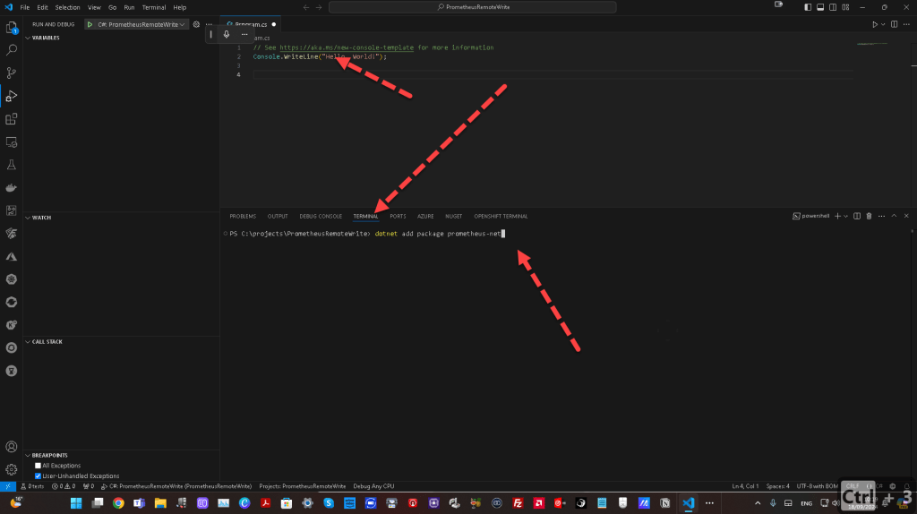917x514 pixels.
Task: Open the Run menu
Action: tap(129, 7)
